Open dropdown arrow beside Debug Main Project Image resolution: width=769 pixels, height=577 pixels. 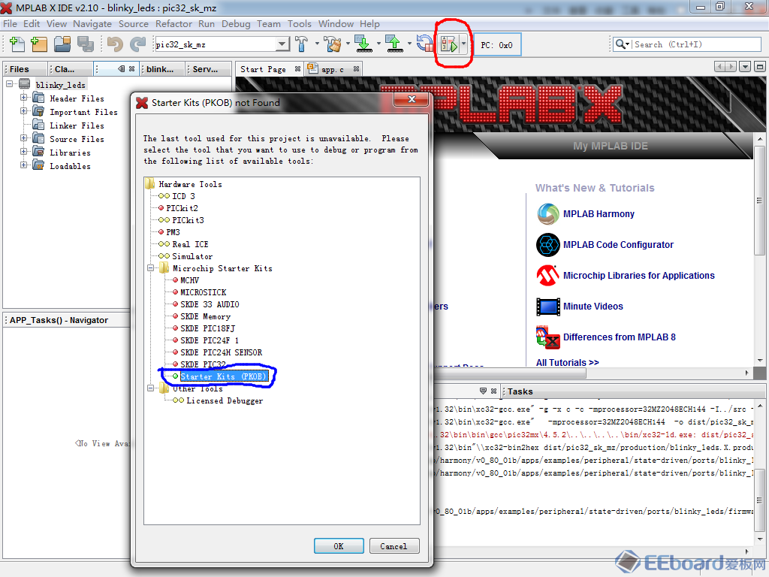[x=463, y=44]
